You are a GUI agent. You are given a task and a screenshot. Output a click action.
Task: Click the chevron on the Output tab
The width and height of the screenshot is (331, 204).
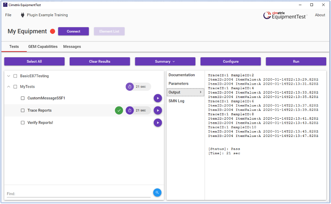tap(201, 92)
